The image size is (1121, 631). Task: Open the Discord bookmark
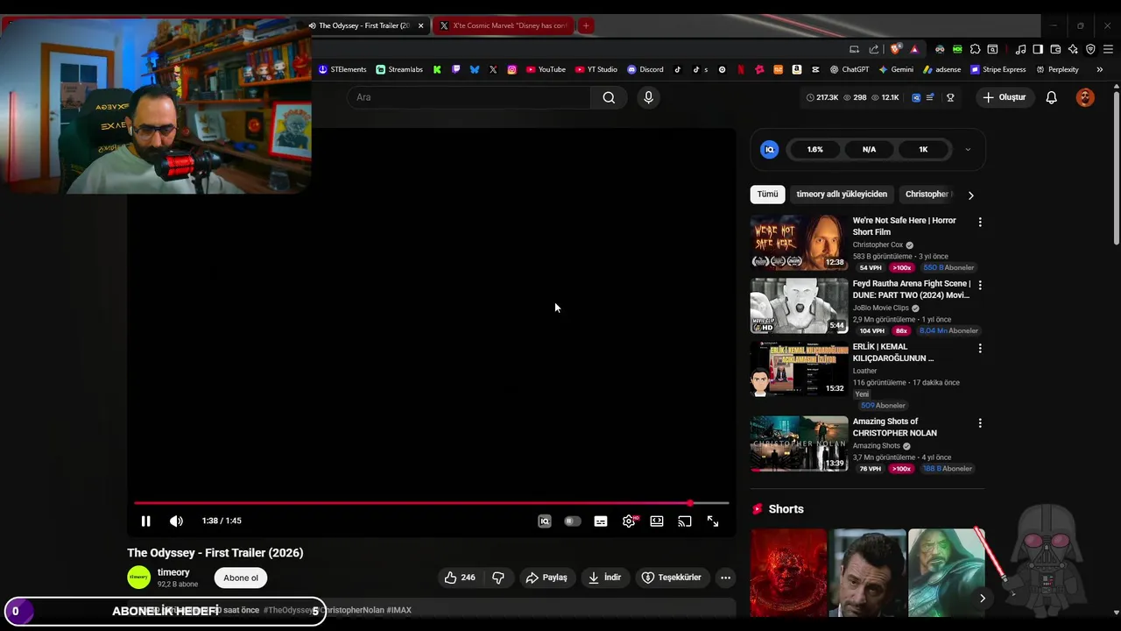click(645, 69)
